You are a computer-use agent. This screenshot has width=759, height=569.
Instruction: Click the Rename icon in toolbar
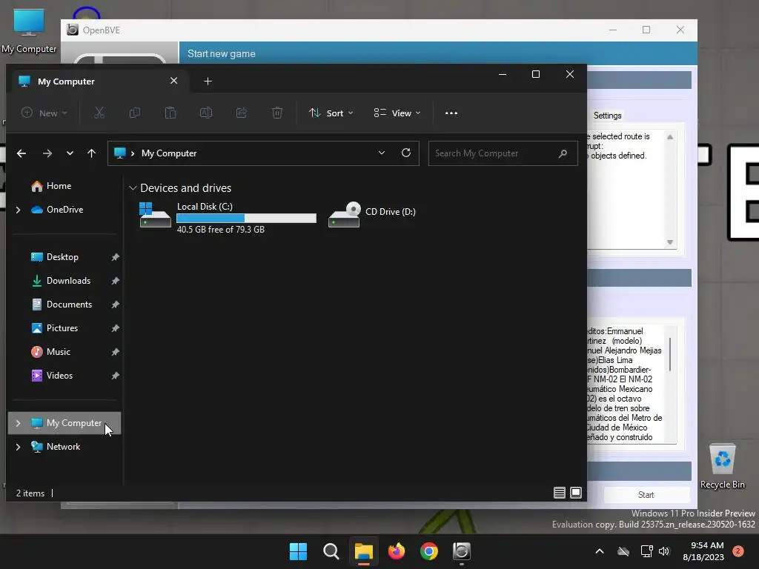click(206, 113)
